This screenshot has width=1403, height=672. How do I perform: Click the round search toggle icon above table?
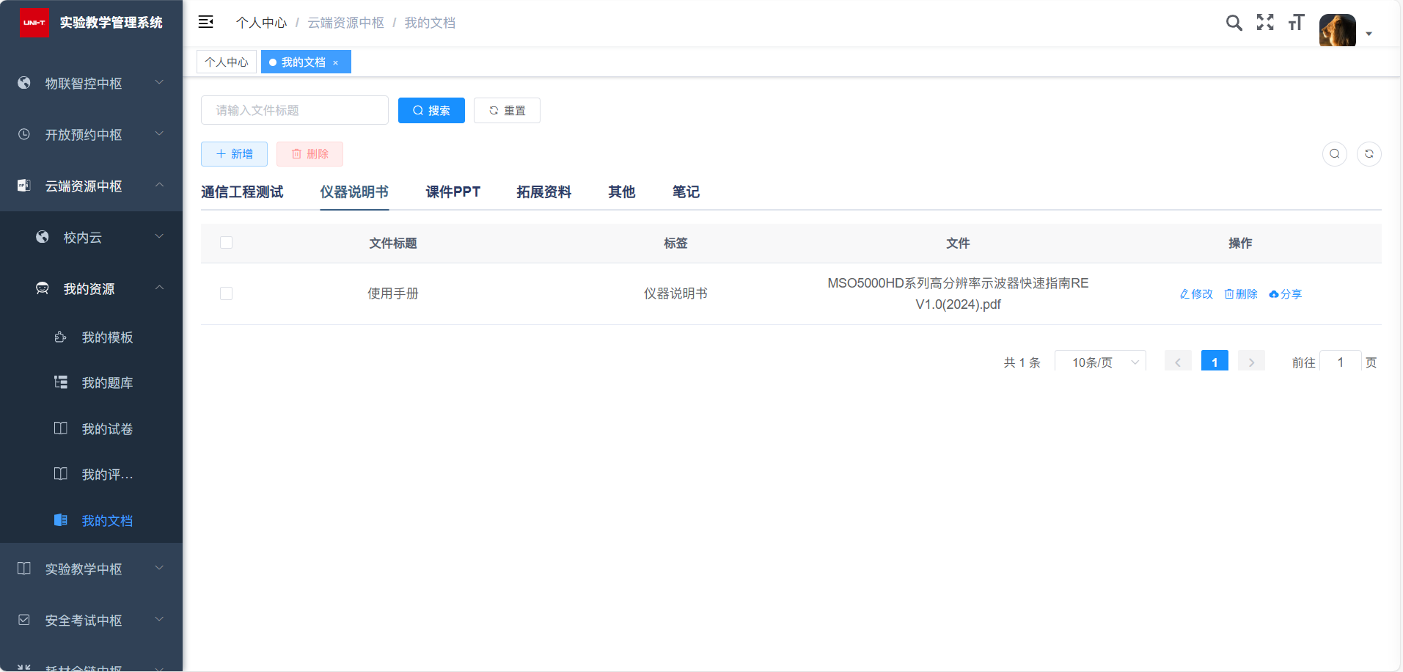click(1334, 154)
